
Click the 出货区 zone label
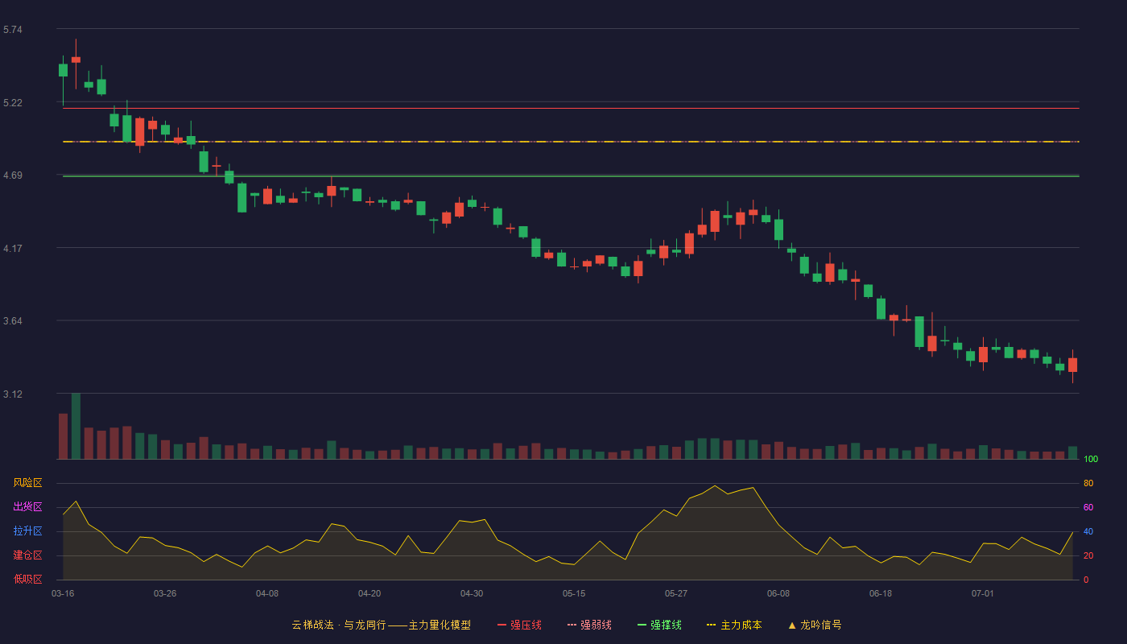pos(27,507)
